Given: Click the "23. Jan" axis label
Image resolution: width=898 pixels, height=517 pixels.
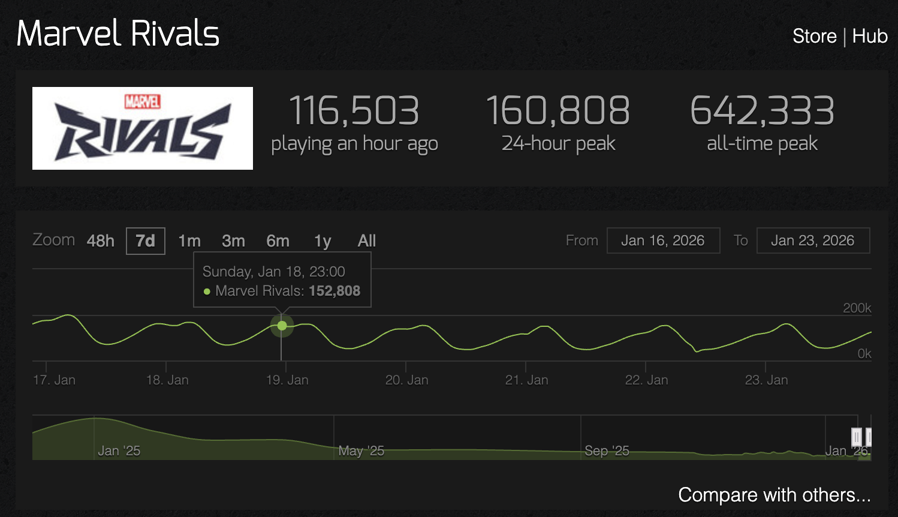Looking at the screenshot, I should click(x=767, y=380).
